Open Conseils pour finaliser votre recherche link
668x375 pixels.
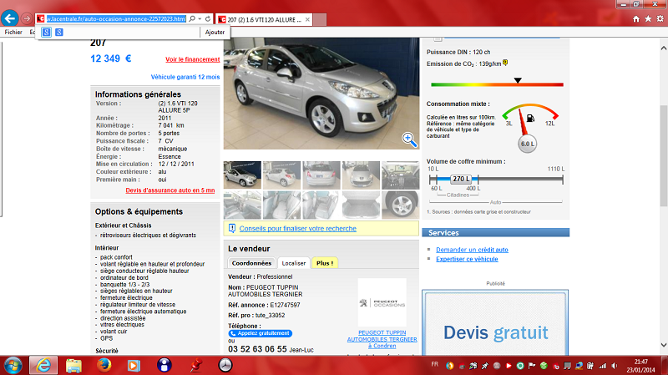[298, 228]
